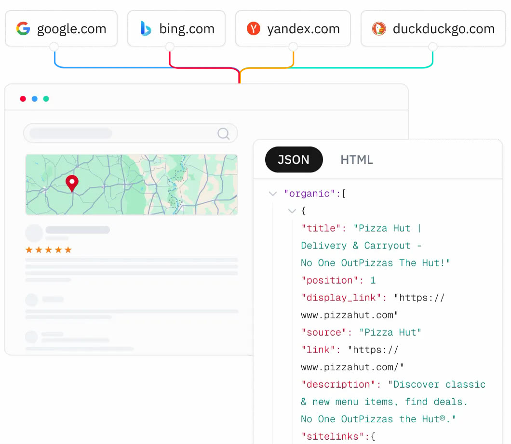Switch to the JSON tab
Viewport: 511px width, 444px height.
pos(294,159)
